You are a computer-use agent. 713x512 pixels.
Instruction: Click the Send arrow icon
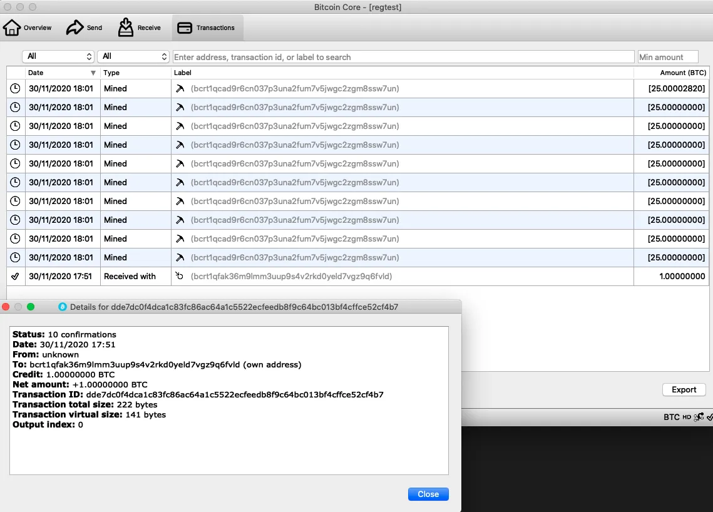pos(75,28)
